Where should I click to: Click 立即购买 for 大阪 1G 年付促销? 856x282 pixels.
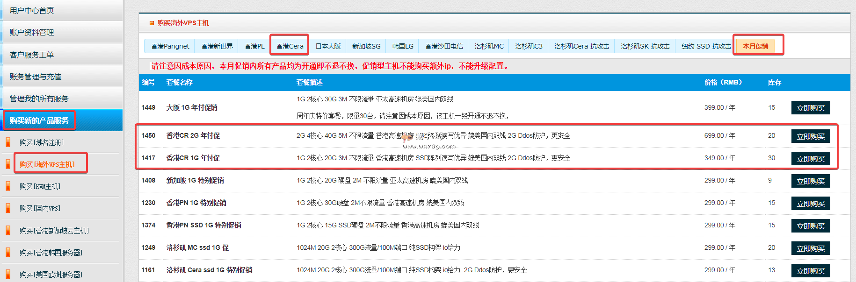click(810, 108)
